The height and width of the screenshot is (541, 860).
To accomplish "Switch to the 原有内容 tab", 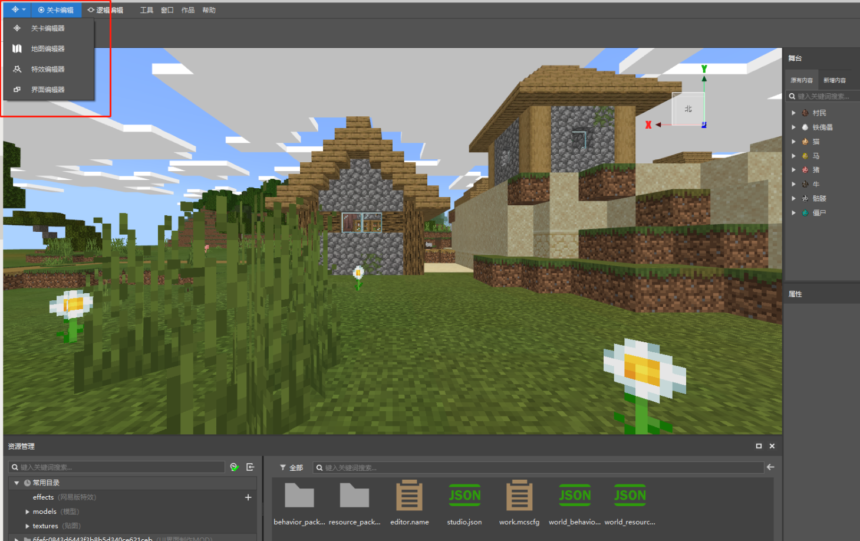I will click(802, 80).
